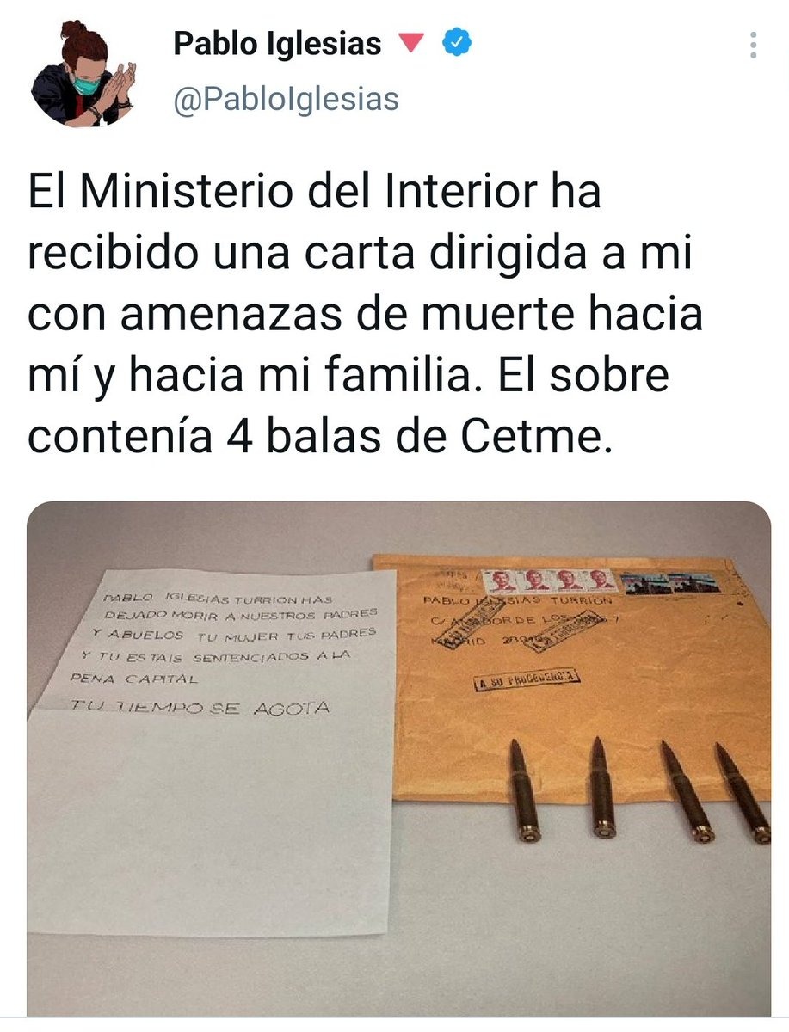This screenshot has width=789, height=1032.
Task: Tap the row of red postage stamps
Action: tap(548, 581)
